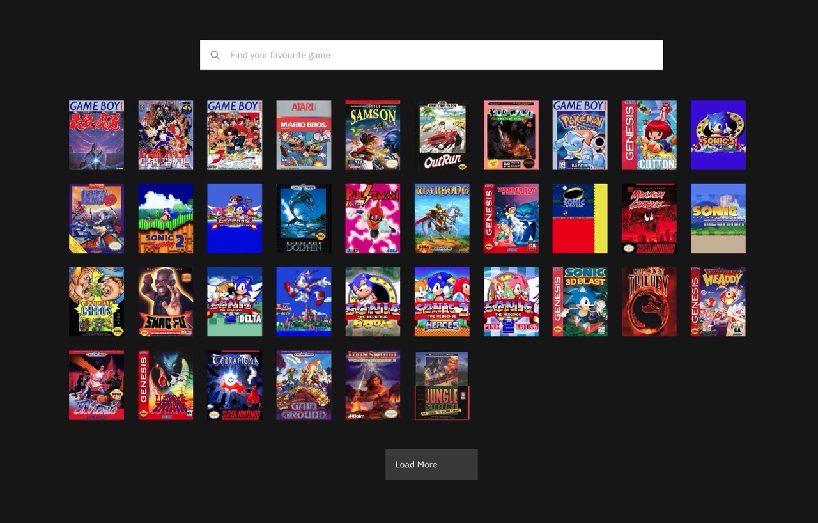Select the Maximum Carnage Super Nintendo cover
Screen dimensions: 818x523
click(x=649, y=219)
